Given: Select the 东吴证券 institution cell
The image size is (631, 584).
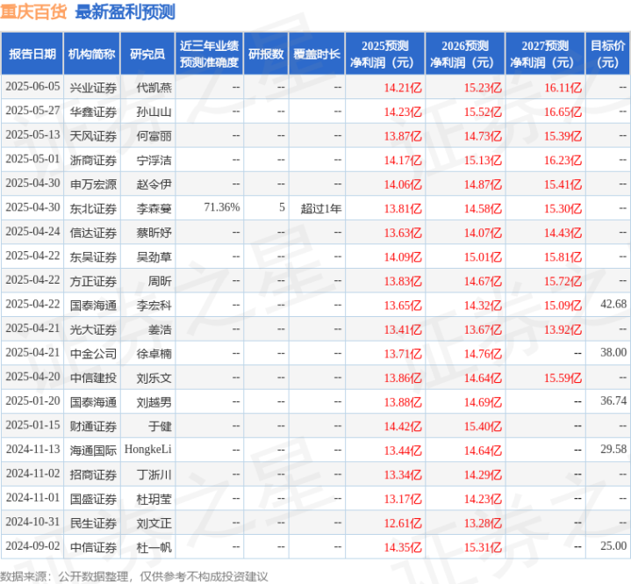Looking at the screenshot, I should (x=93, y=256).
